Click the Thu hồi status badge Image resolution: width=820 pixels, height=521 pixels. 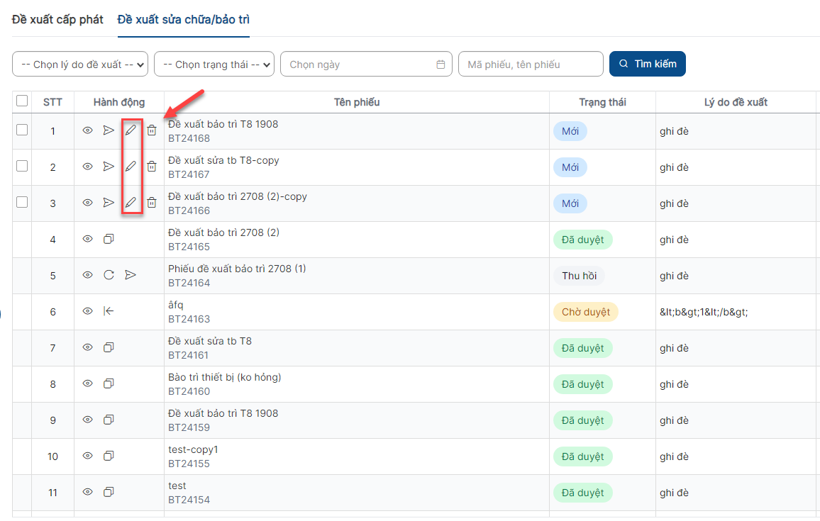coord(579,276)
